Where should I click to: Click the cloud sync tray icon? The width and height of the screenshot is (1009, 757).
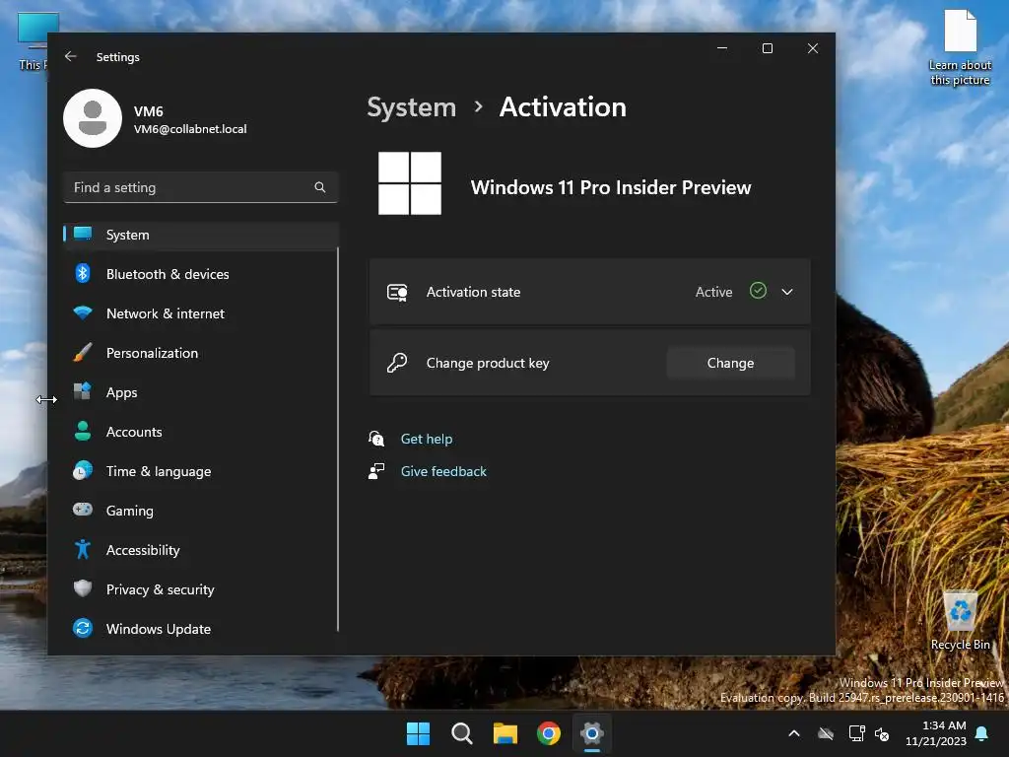coord(826,733)
